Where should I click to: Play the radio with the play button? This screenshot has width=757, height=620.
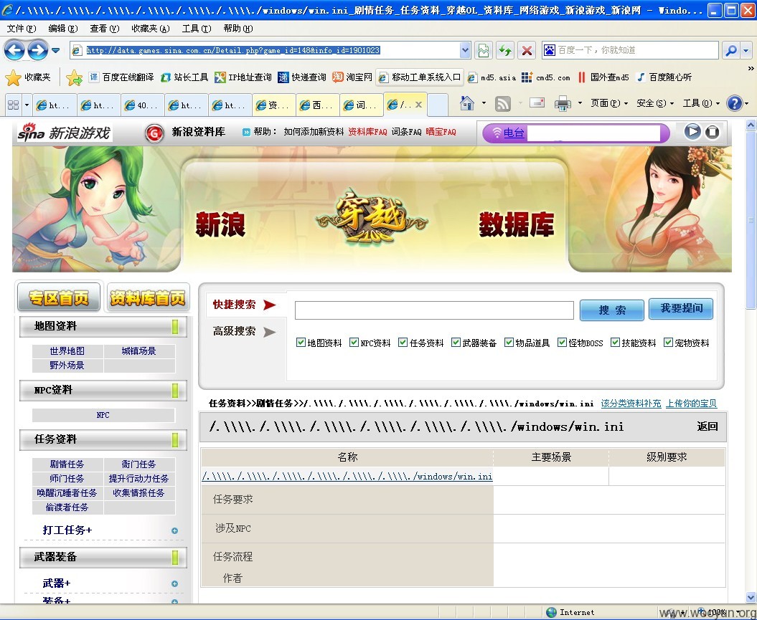(692, 132)
